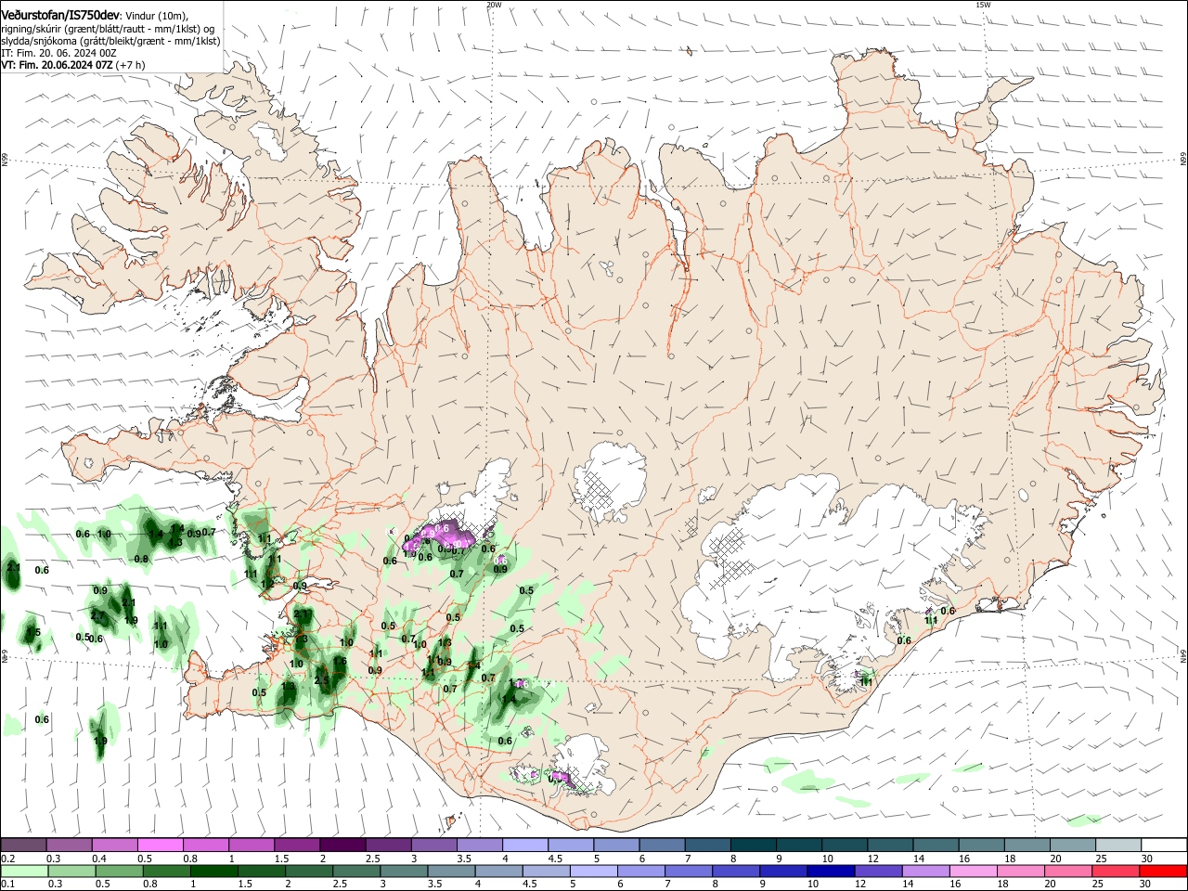1188x891 pixels.
Task: Click the 'IT: Fim. 20. 06. 2024 00Z' line
Action: (58, 53)
